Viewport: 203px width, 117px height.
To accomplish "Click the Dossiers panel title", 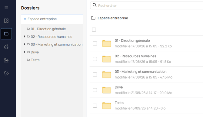I will (x=30, y=8).
